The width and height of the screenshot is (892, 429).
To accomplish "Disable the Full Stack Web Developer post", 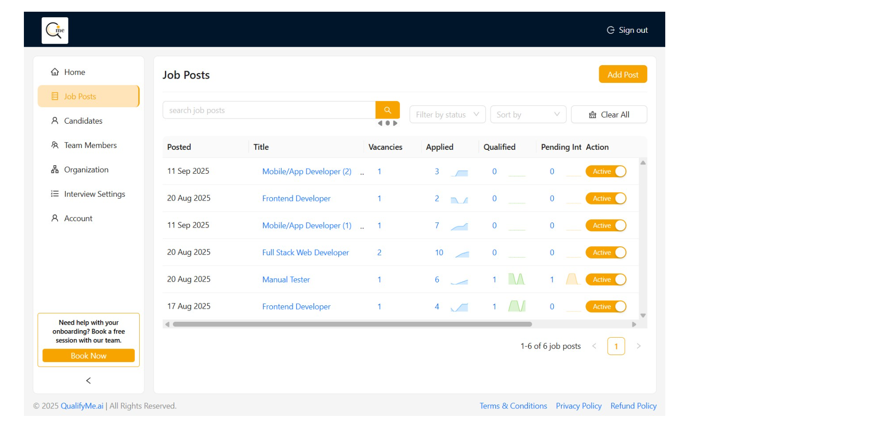I will click(x=606, y=252).
